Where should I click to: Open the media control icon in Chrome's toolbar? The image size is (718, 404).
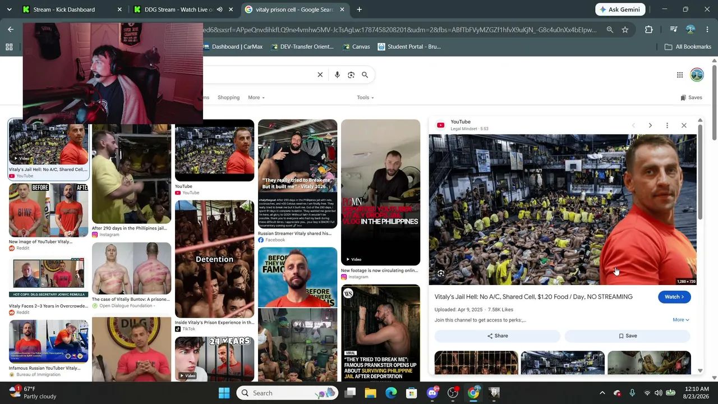[674, 30]
